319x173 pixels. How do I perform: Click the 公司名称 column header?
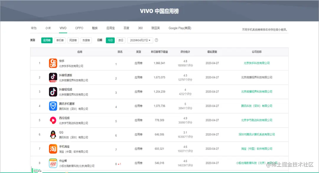pos(257,52)
